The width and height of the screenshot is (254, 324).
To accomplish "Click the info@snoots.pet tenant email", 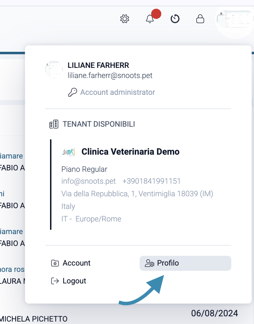I will coord(89,181).
